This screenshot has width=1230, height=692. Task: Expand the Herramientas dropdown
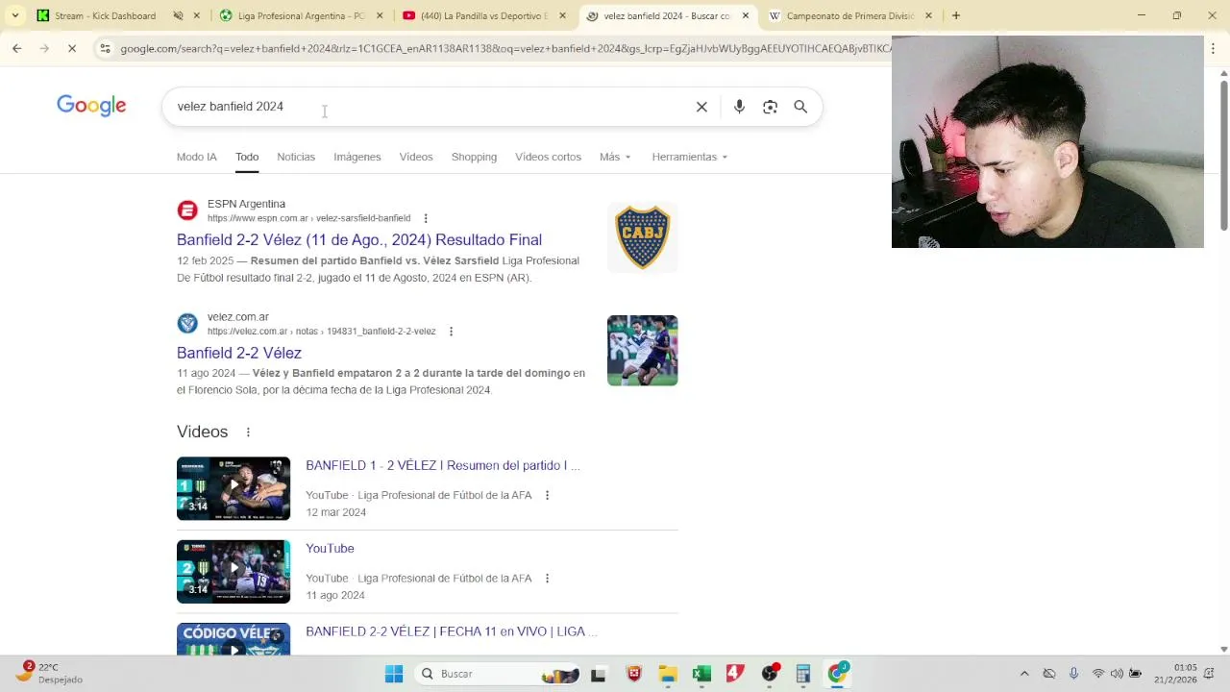(x=690, y=157)
